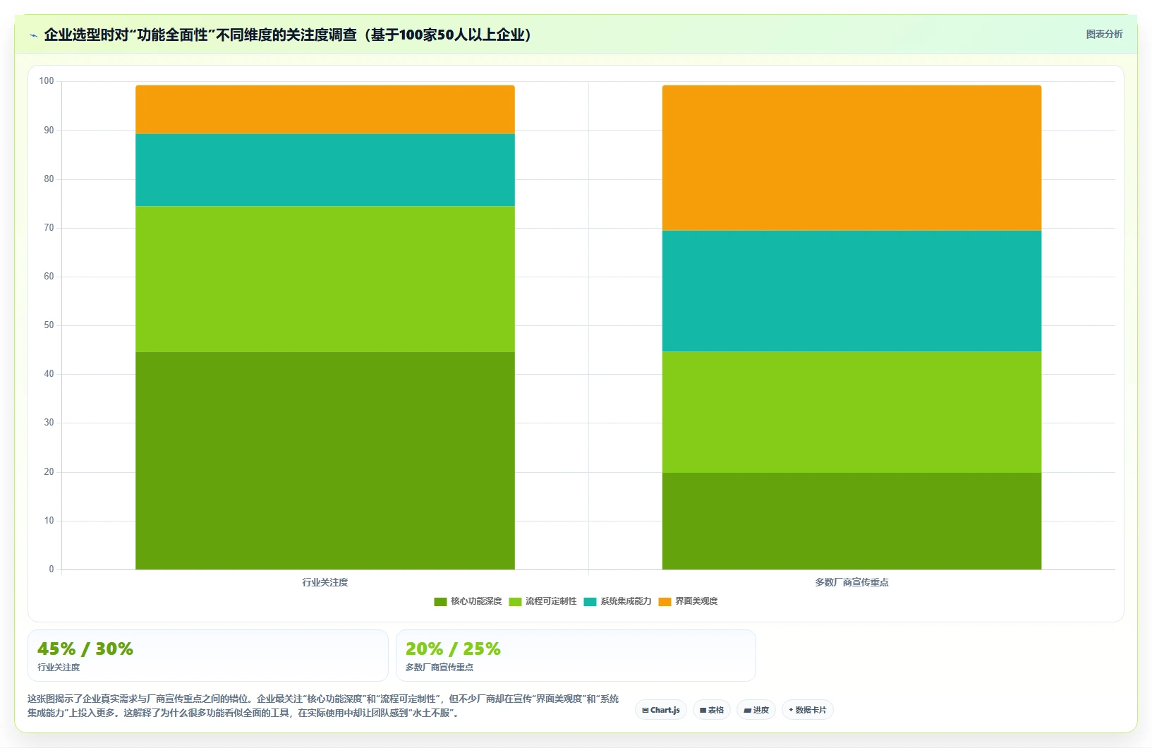Click the 行业关注度 x-axis label under the chart
Viewport: 1152px width, 748px height.
pyautogui.click(x=325, y=582)
